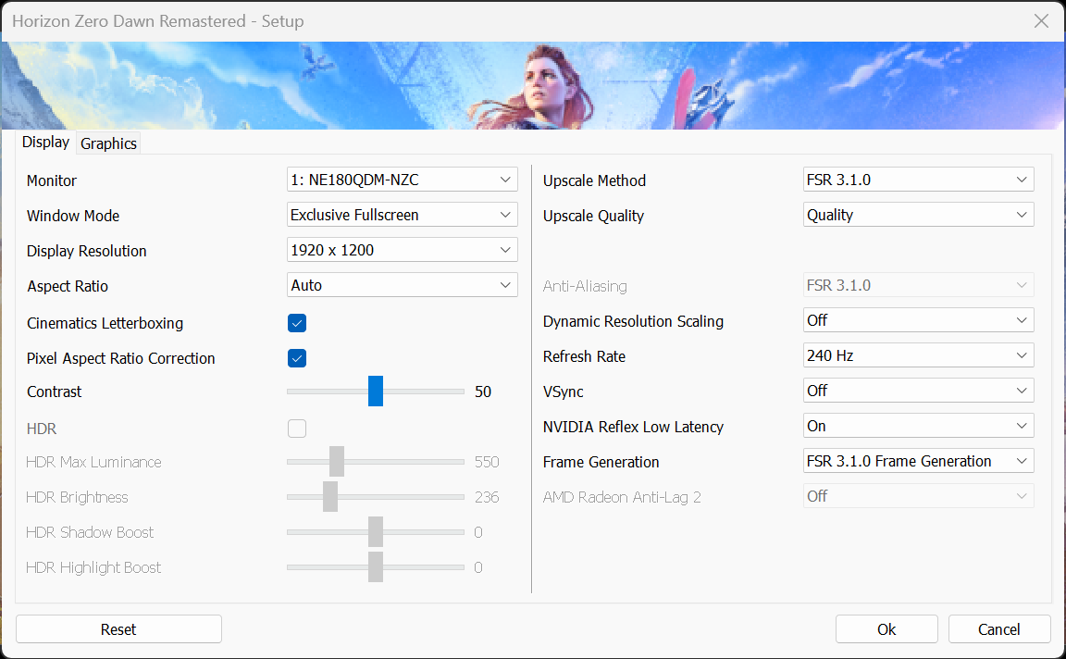1066x659 pixels.
Task: Open the Window Mode dropdown
Action: coord(402,215)
